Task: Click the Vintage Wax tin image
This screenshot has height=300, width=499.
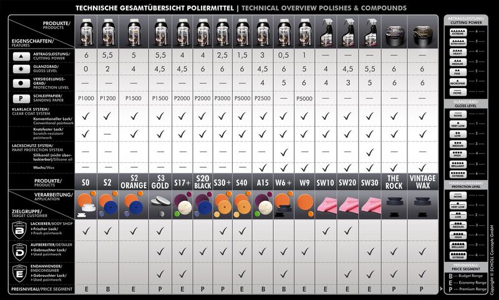Action: [423, 36]
